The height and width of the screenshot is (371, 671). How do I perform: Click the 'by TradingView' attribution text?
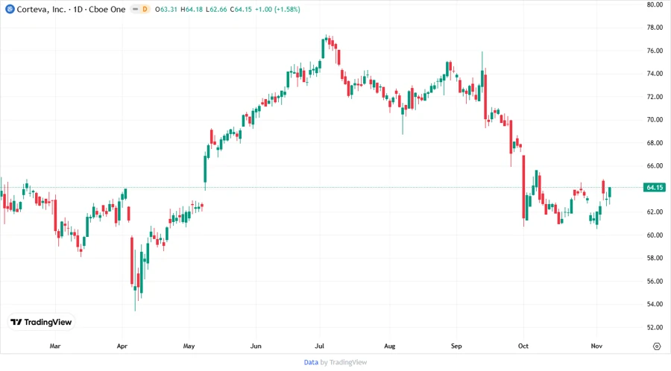[x=344, y=363]
